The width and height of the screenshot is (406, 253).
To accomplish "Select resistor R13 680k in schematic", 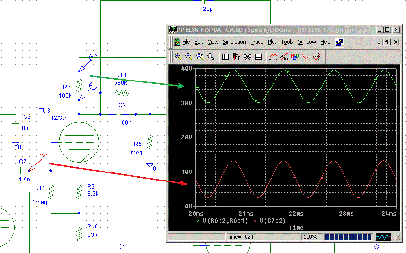I will 122,93.
